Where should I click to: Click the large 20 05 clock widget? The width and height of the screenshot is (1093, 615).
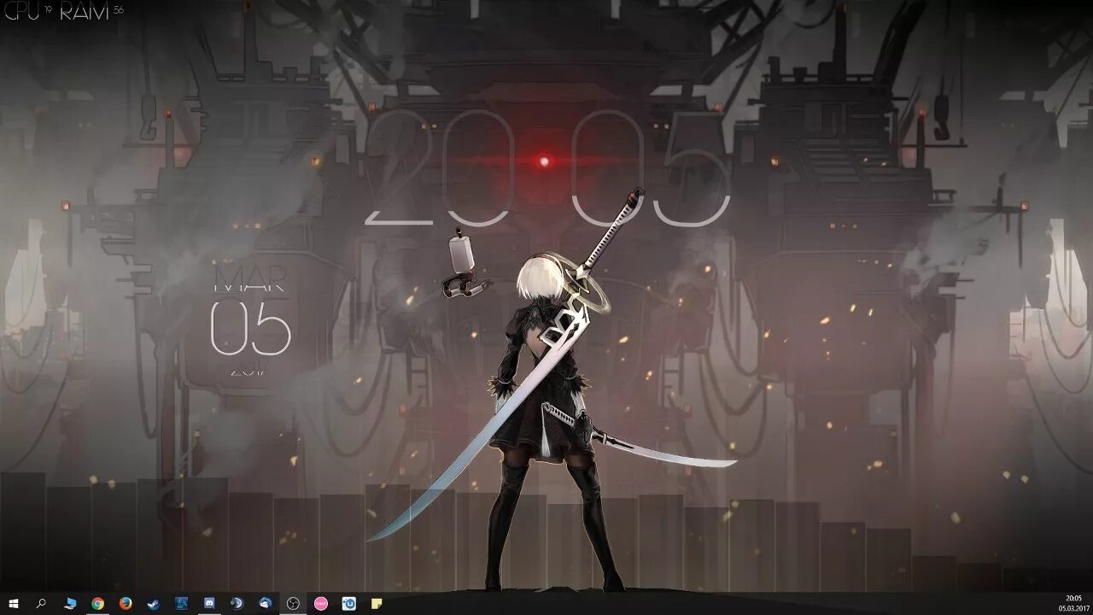[547, 169]
